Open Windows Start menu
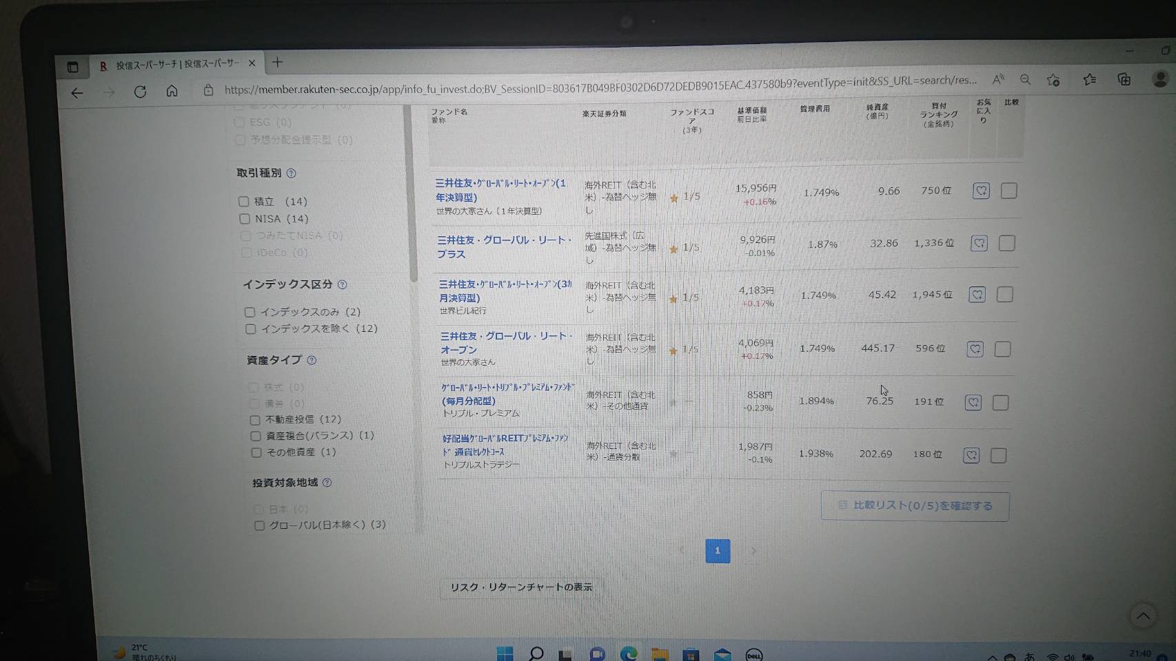 pyautogui.click(x=505, y=653)
